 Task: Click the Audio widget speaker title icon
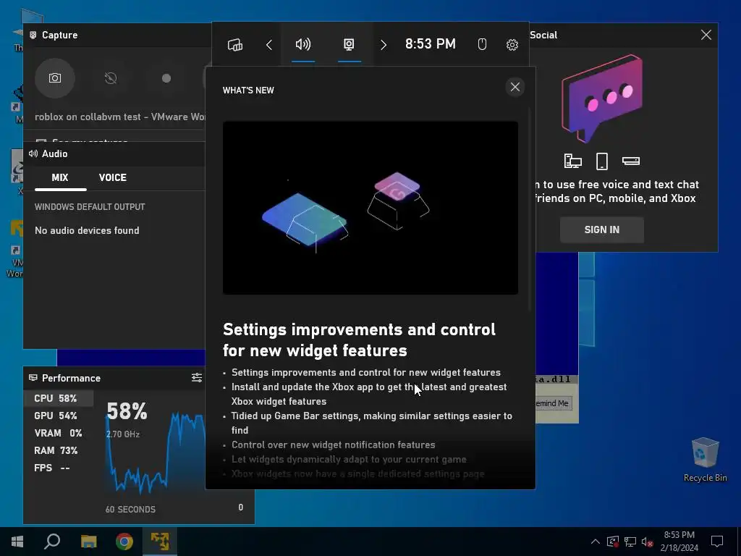pyautogui.click(x=33, y=153)
